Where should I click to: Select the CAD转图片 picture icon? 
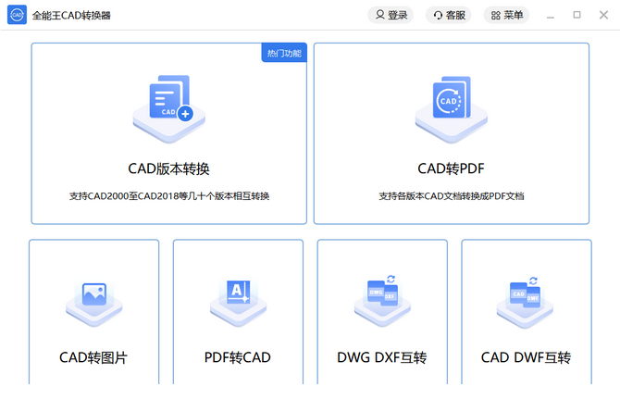coord(94,304)
